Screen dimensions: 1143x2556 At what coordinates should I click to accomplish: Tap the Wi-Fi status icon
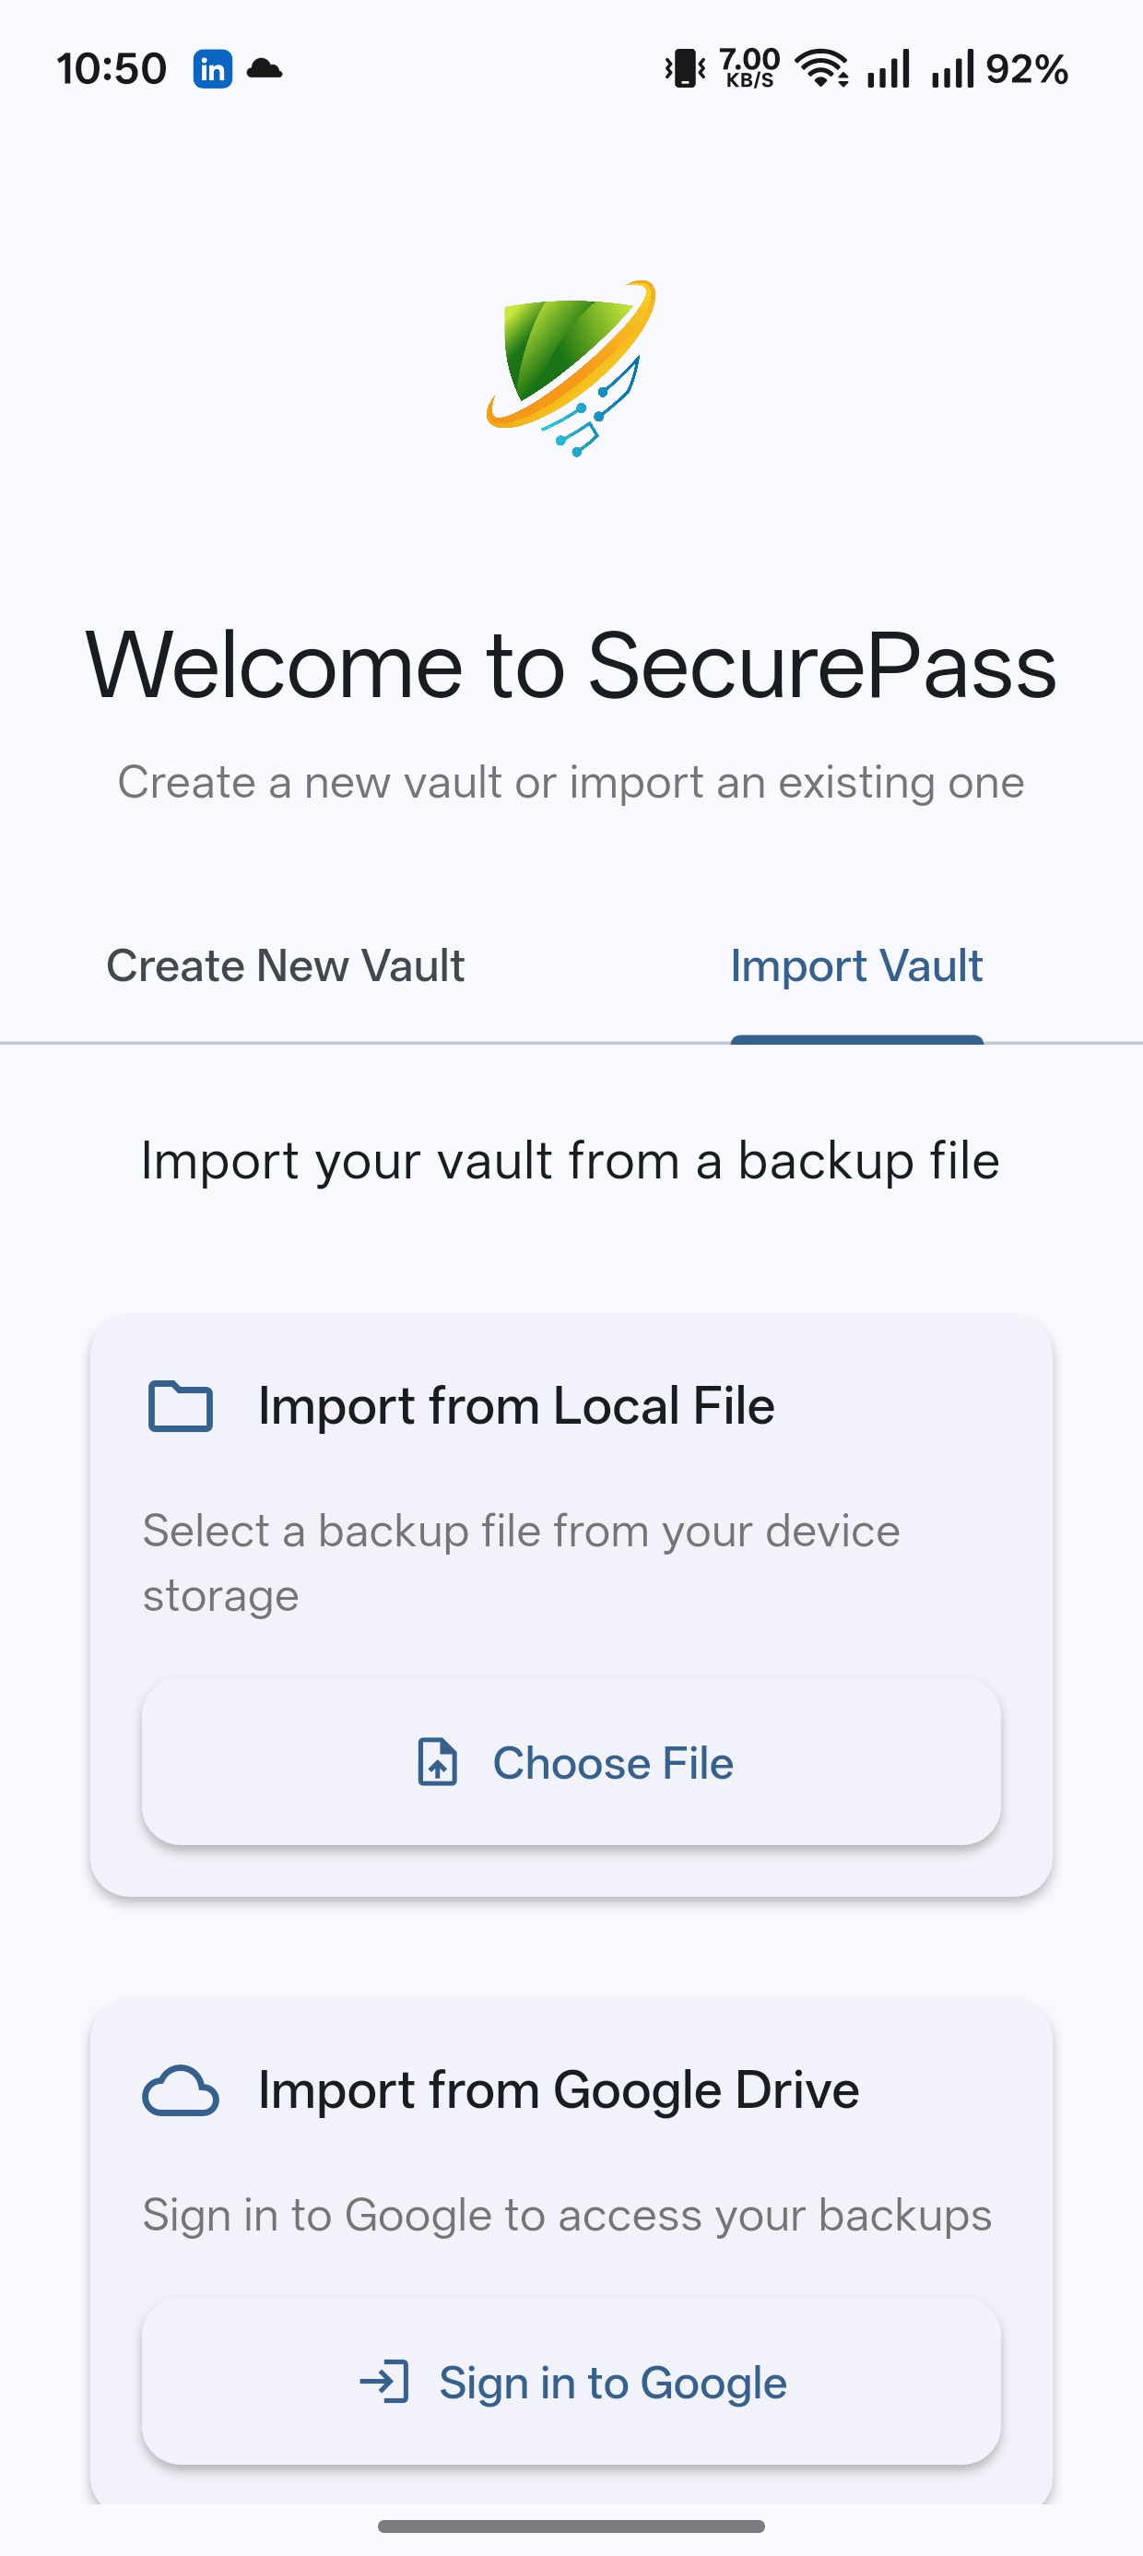pos(821,68)
